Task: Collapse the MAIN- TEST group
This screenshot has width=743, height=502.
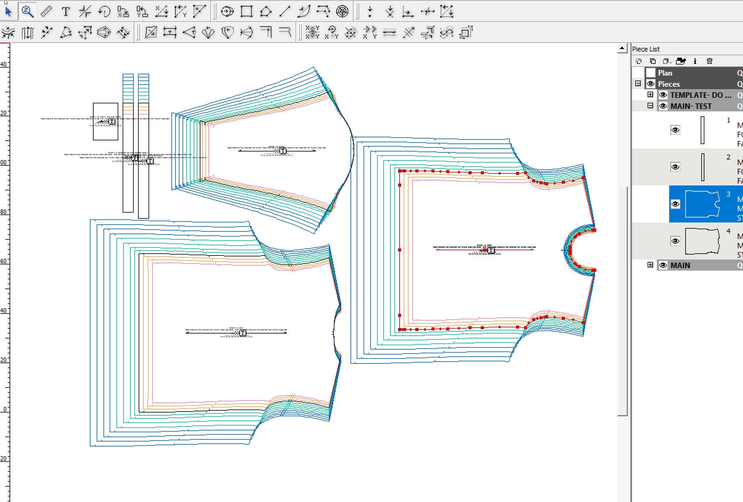Action: [x=650, y=106]
